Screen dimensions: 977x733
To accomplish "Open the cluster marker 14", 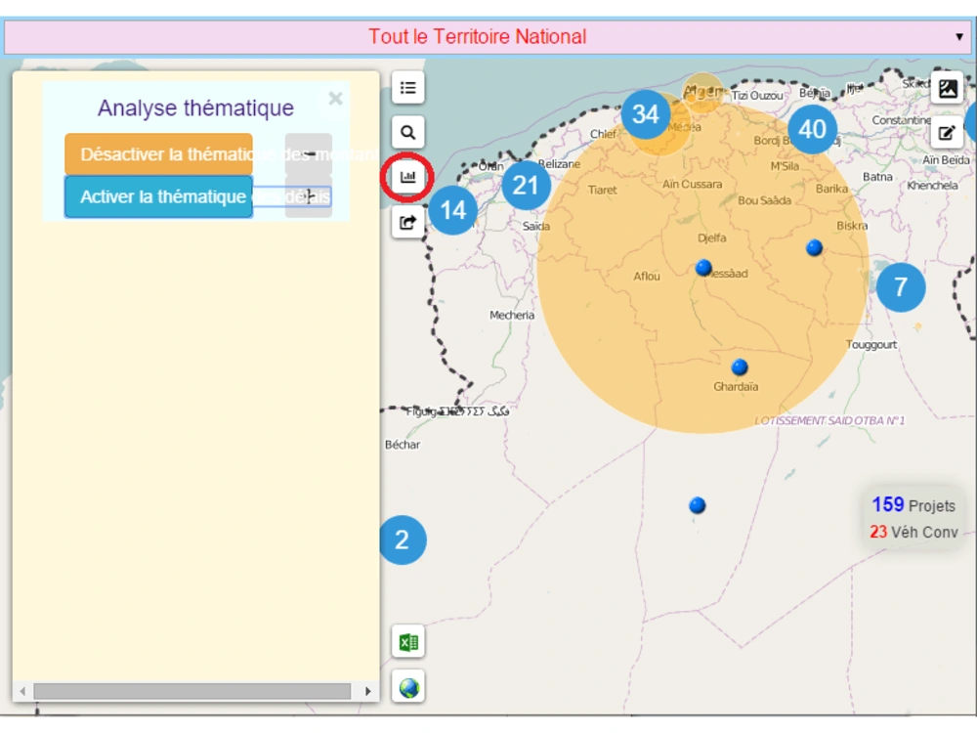I will coord(453,211).
